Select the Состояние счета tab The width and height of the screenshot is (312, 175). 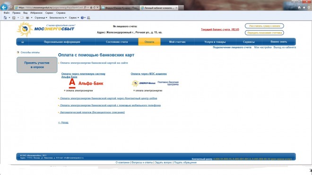coord(117,42)
